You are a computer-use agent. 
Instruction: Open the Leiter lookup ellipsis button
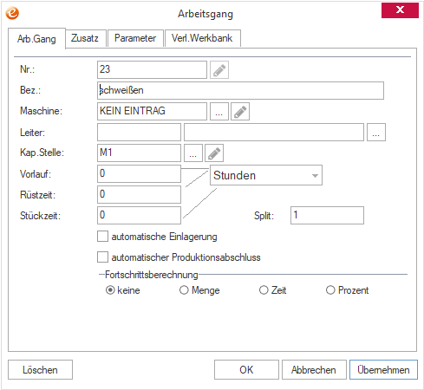376,133
